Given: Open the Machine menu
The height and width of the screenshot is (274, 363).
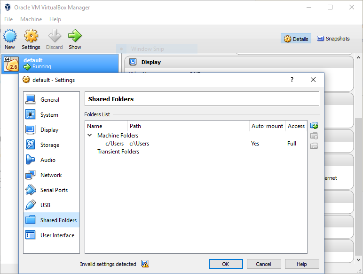Looking at the screenshot, I should (31, 19).
